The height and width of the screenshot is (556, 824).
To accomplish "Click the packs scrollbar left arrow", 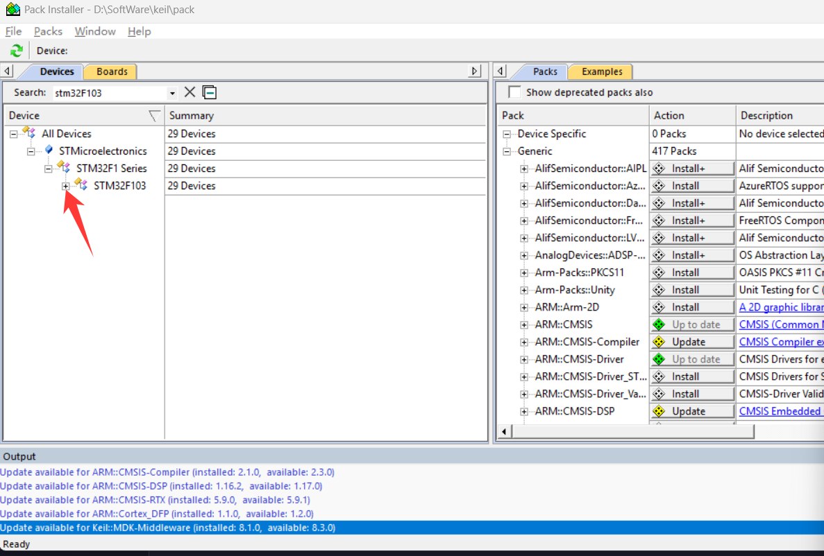I will pos(503,432).
